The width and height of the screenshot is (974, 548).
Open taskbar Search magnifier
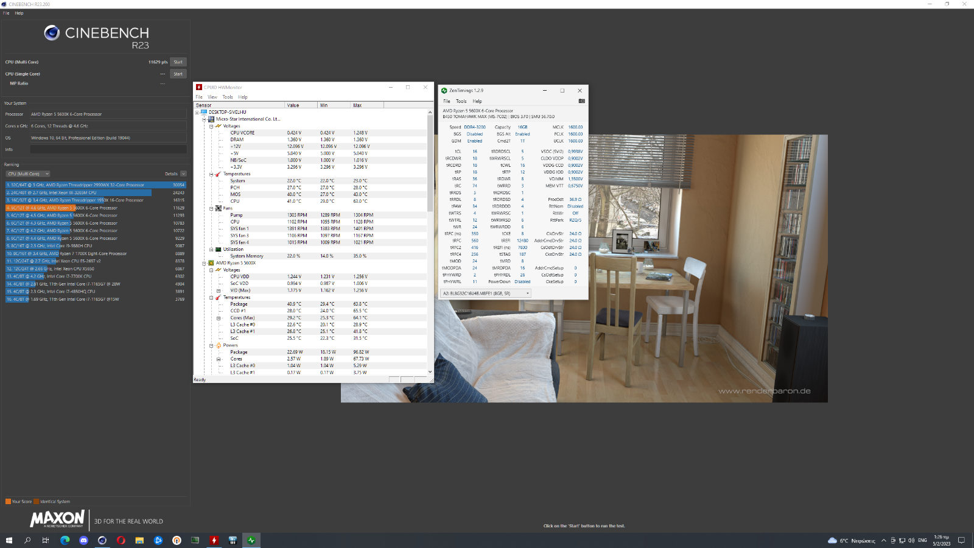[x=27, y=540]
